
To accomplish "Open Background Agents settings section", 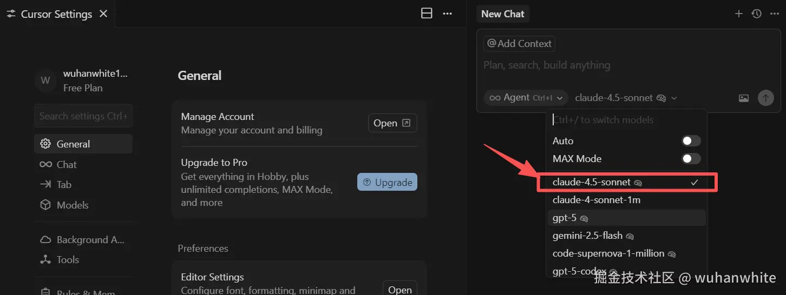I will (x=83, y=240).
